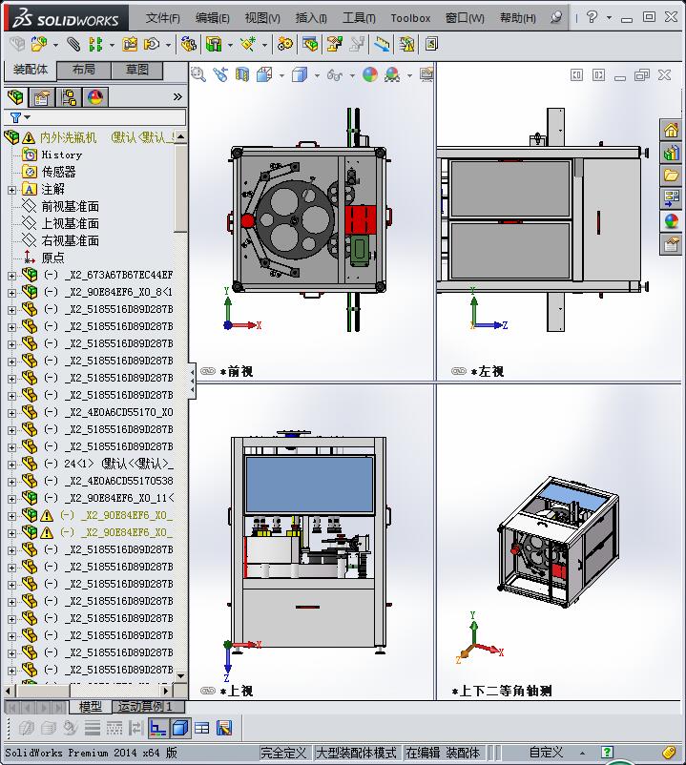The height and width of the screenshot is (765, 686).
Task: Expand the _X2_4E0A6CD55170_X0 component node
Action: click(x=11, y=413)
